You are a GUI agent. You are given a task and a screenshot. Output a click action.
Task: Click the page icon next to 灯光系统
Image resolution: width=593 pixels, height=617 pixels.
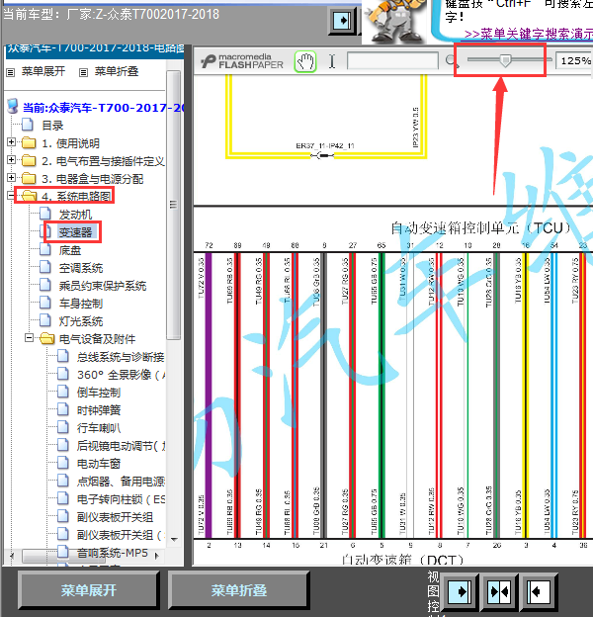pyautogui.click(x=45, y=320)
